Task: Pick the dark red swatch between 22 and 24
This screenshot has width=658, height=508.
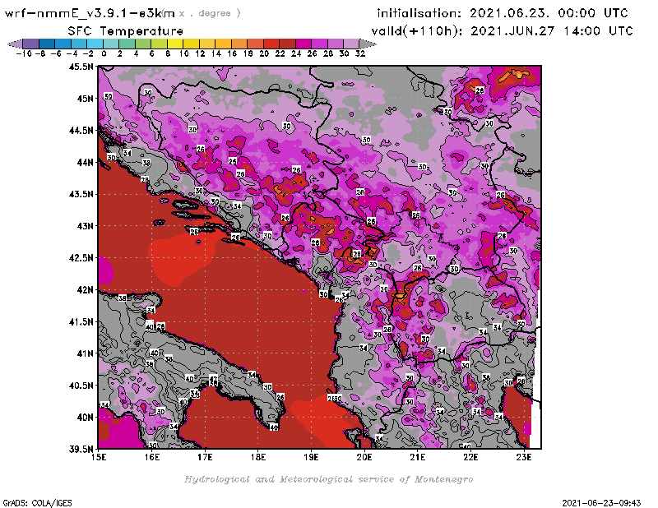Action: pos(287,44)
